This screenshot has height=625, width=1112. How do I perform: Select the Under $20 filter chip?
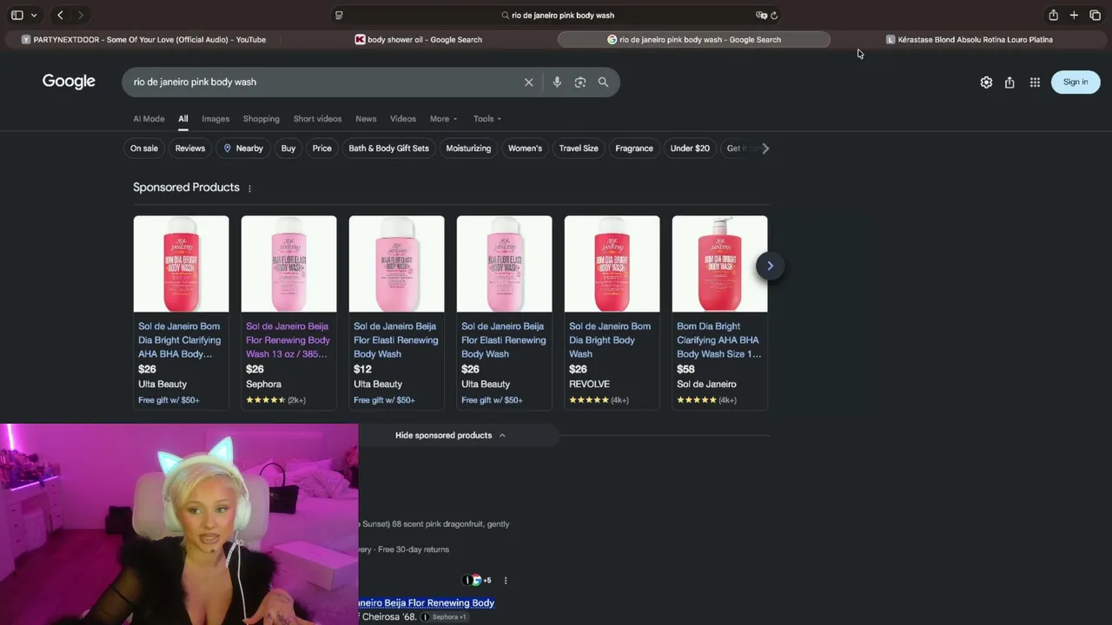pos(690,148)
